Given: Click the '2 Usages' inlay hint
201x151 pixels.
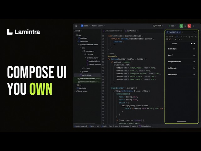Looking at the screenshot, I should [x=111, y=53].
